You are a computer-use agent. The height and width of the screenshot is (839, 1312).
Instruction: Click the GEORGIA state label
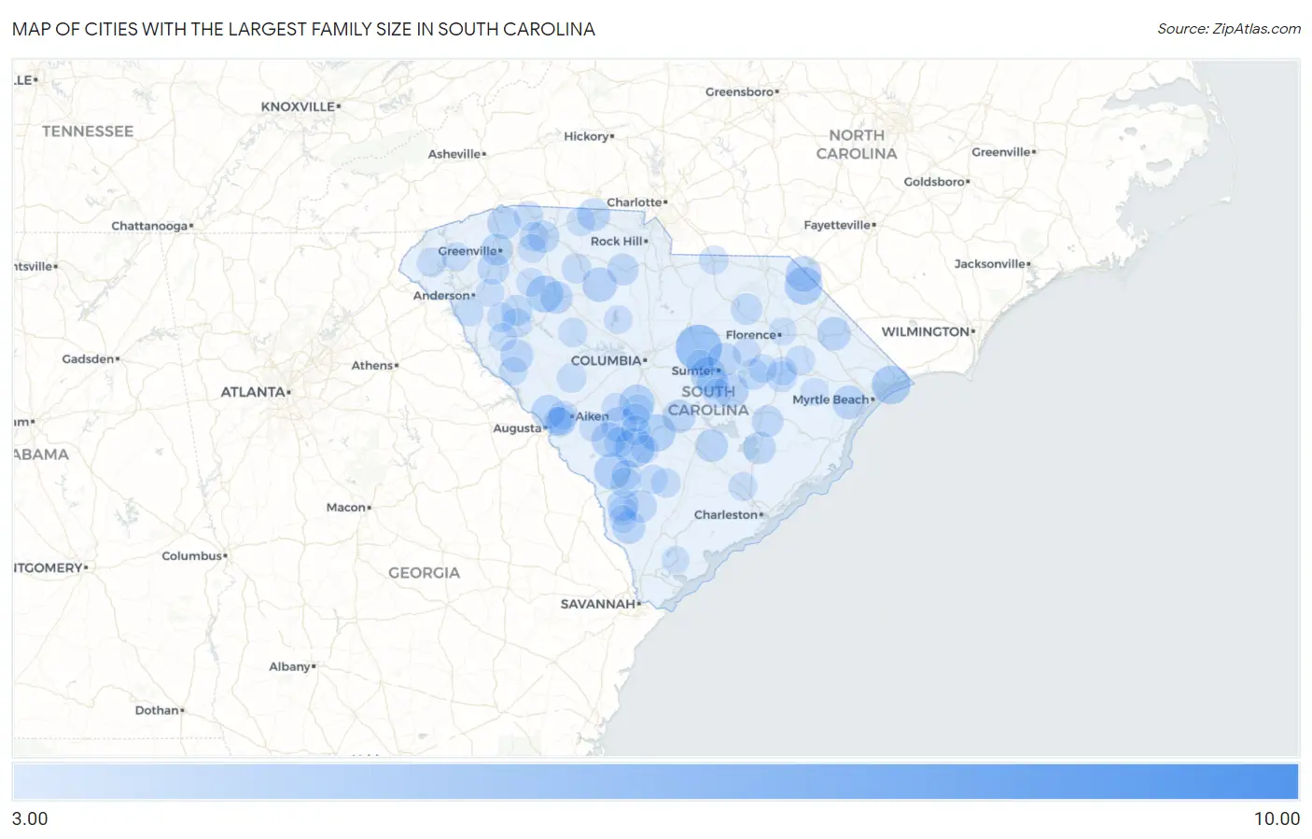[424, 573]
